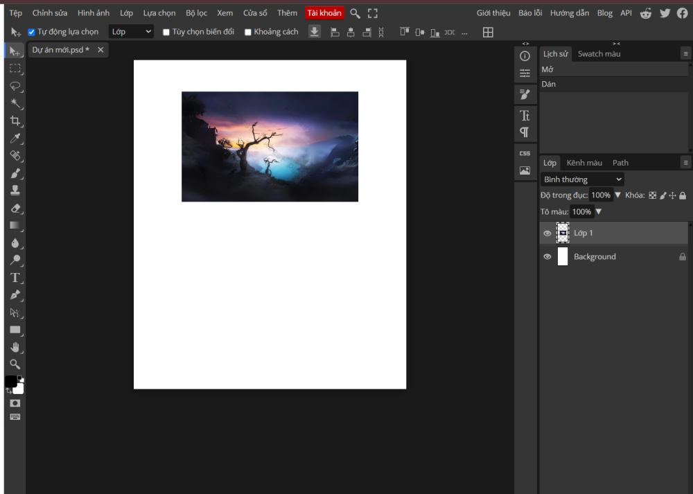Image resolution: width=693 pixels, height=494 pixels.
Task: Select the Type text tool
Action: (15, 277)
